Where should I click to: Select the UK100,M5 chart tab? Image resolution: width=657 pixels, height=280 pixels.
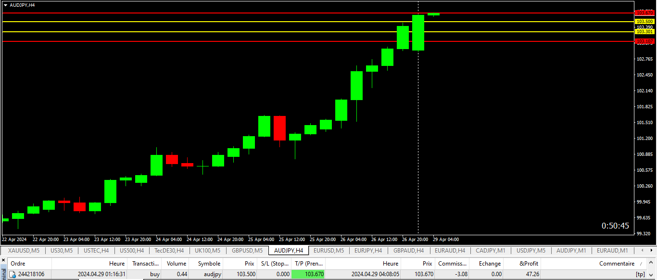[x=207, y=251]
